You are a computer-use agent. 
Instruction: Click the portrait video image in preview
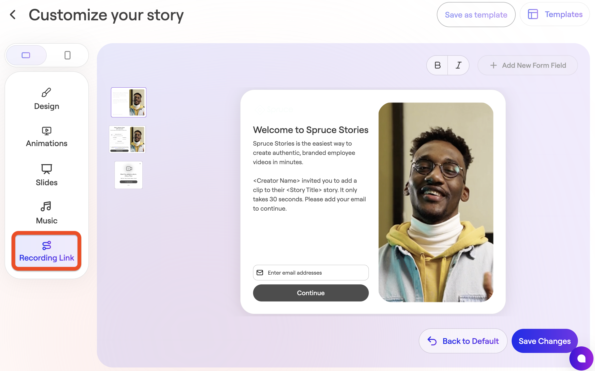[436, 202]
